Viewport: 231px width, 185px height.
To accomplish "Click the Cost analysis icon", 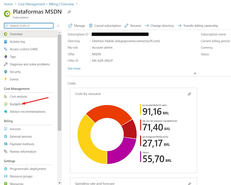I will 6,96.
